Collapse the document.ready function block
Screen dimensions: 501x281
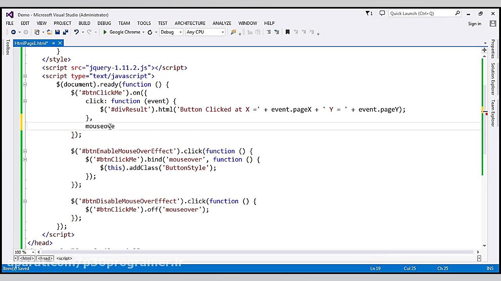(25, 84)
